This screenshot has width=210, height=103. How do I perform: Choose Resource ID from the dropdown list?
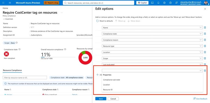tap(152, 90)
